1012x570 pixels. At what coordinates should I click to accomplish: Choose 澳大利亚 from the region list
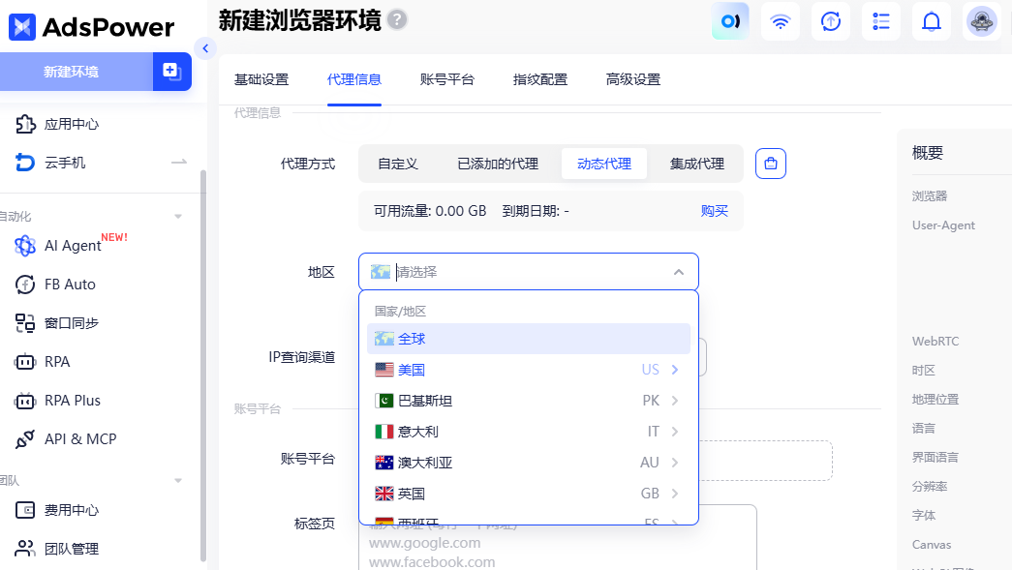point(529,463)
